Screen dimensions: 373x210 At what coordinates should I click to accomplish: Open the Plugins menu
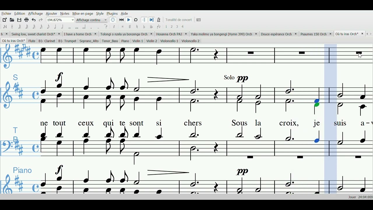click(x=112, y=13)
